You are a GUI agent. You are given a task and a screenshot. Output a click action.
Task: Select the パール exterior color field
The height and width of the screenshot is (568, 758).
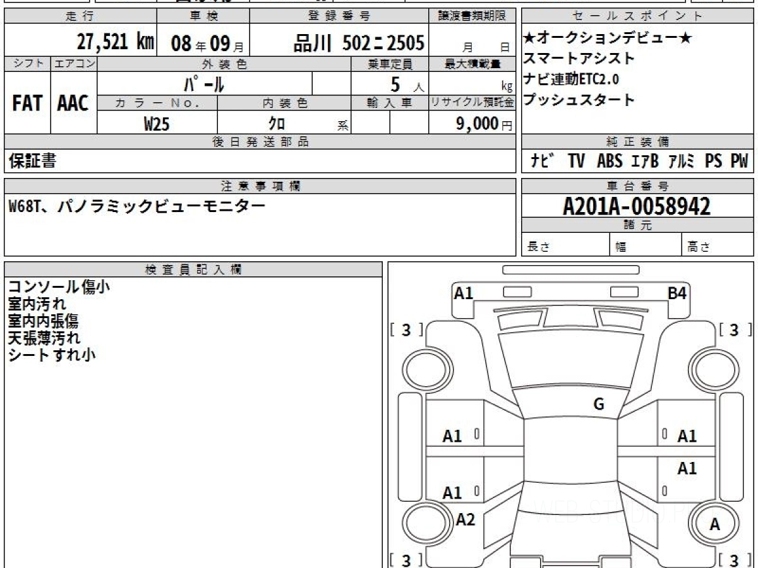pos(204,84)
